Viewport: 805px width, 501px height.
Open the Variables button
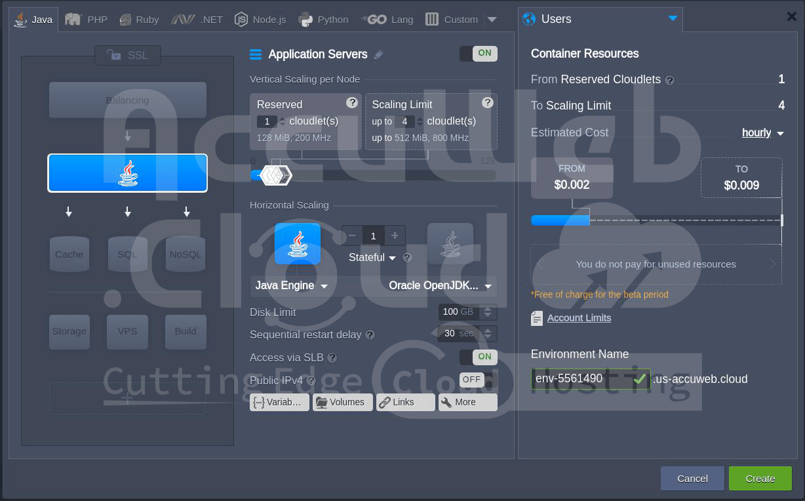pos(279,402)
